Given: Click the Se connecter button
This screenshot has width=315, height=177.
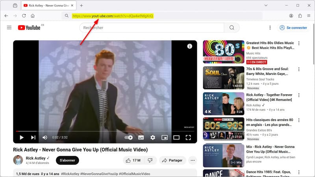Looking at the screenshot, I should [293, 27].
